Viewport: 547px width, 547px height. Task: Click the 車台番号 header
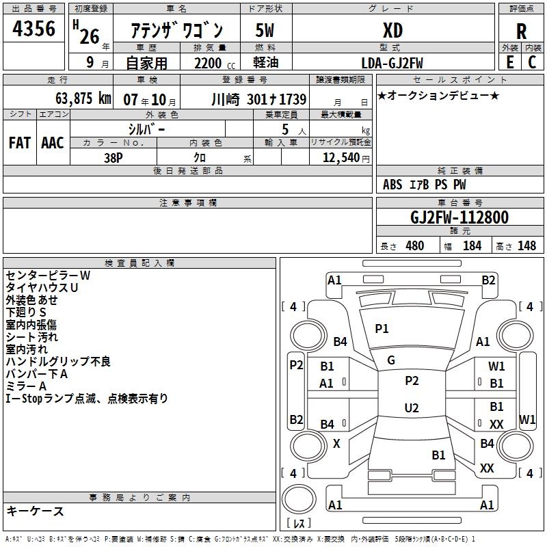(459, 202)
